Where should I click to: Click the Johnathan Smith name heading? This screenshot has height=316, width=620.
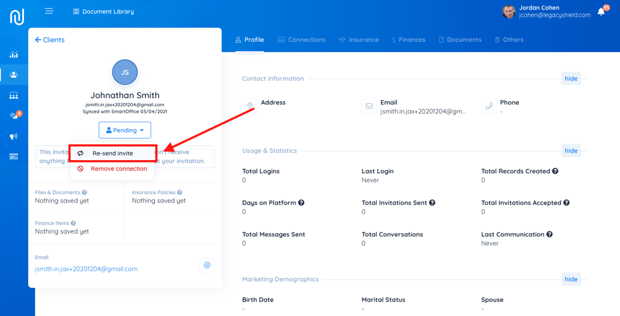[x=125, y=95]
